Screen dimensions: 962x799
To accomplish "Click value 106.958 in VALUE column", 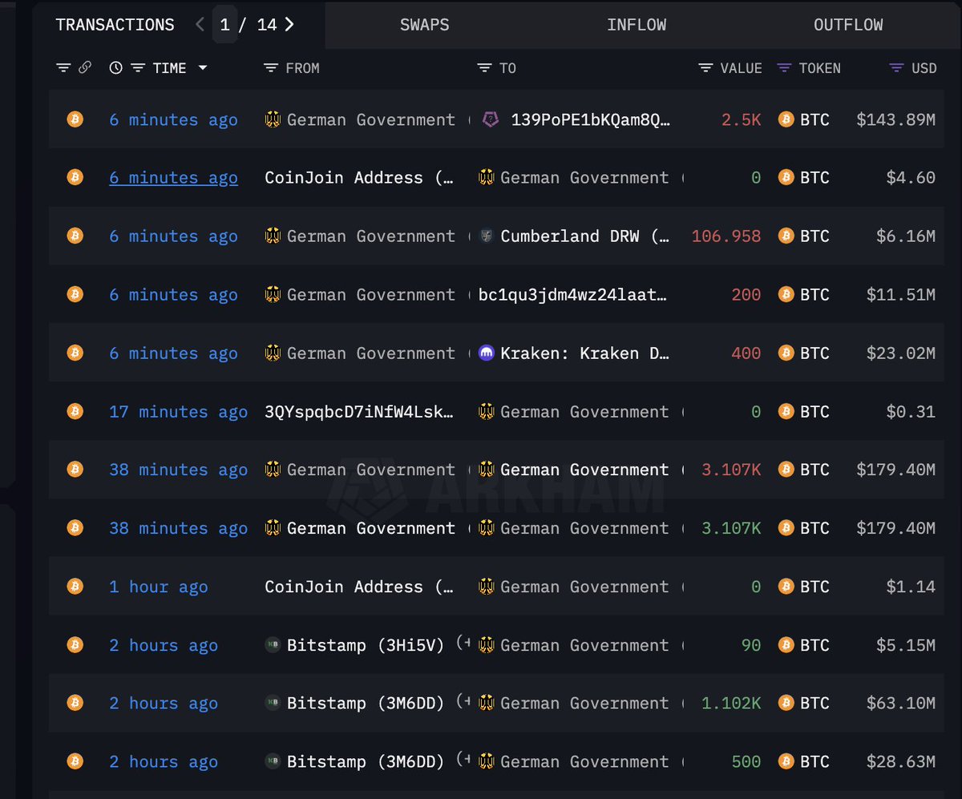I will coord(726,236).
